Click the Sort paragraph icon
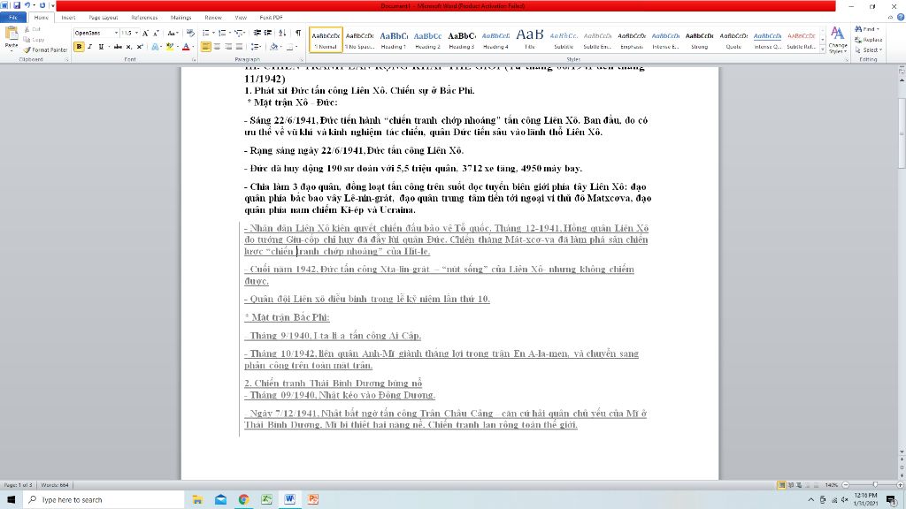 282,33
